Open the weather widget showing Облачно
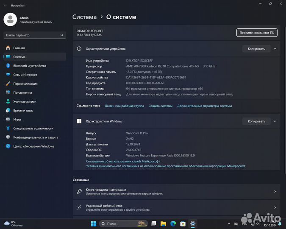Screen dimensions: 286x229 point(13,223)
